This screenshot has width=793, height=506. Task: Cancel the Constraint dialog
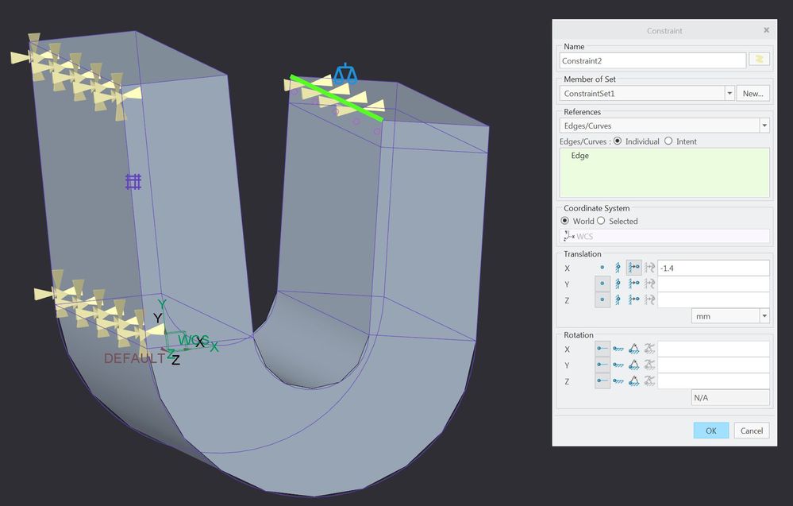[x=751, y=431]
